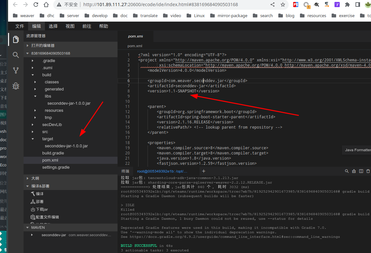Open the resources bookmark folder
The image size is (371, 253).
313,16
